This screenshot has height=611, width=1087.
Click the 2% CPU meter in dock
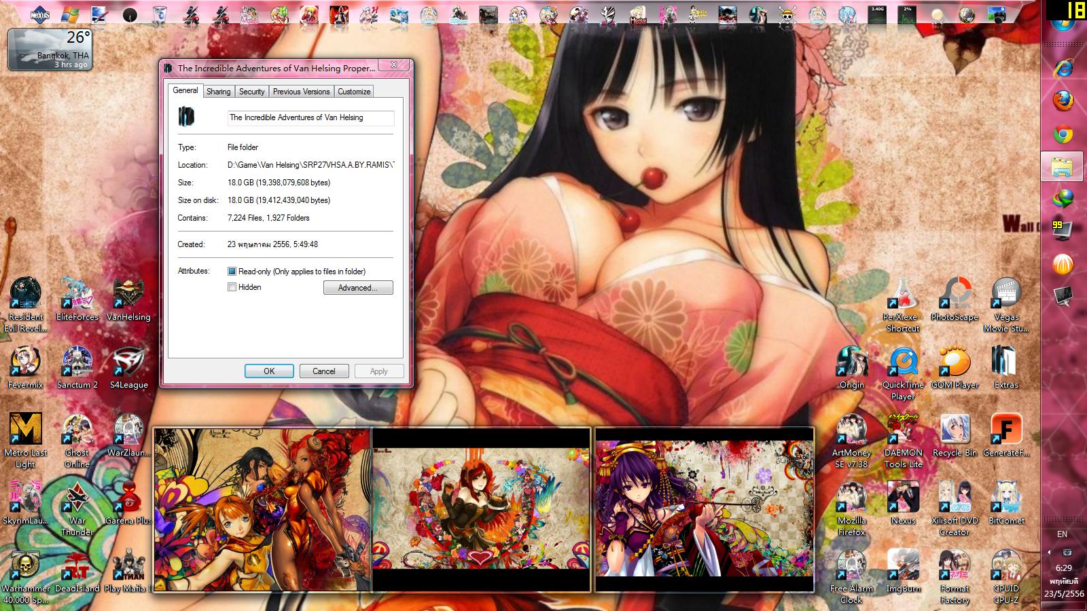pos(907,14)
